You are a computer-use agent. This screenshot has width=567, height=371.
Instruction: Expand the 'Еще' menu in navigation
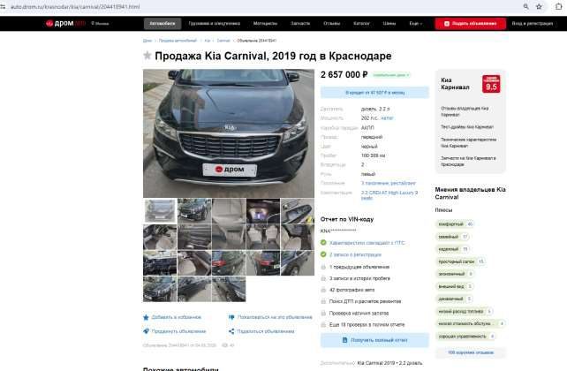415,24
